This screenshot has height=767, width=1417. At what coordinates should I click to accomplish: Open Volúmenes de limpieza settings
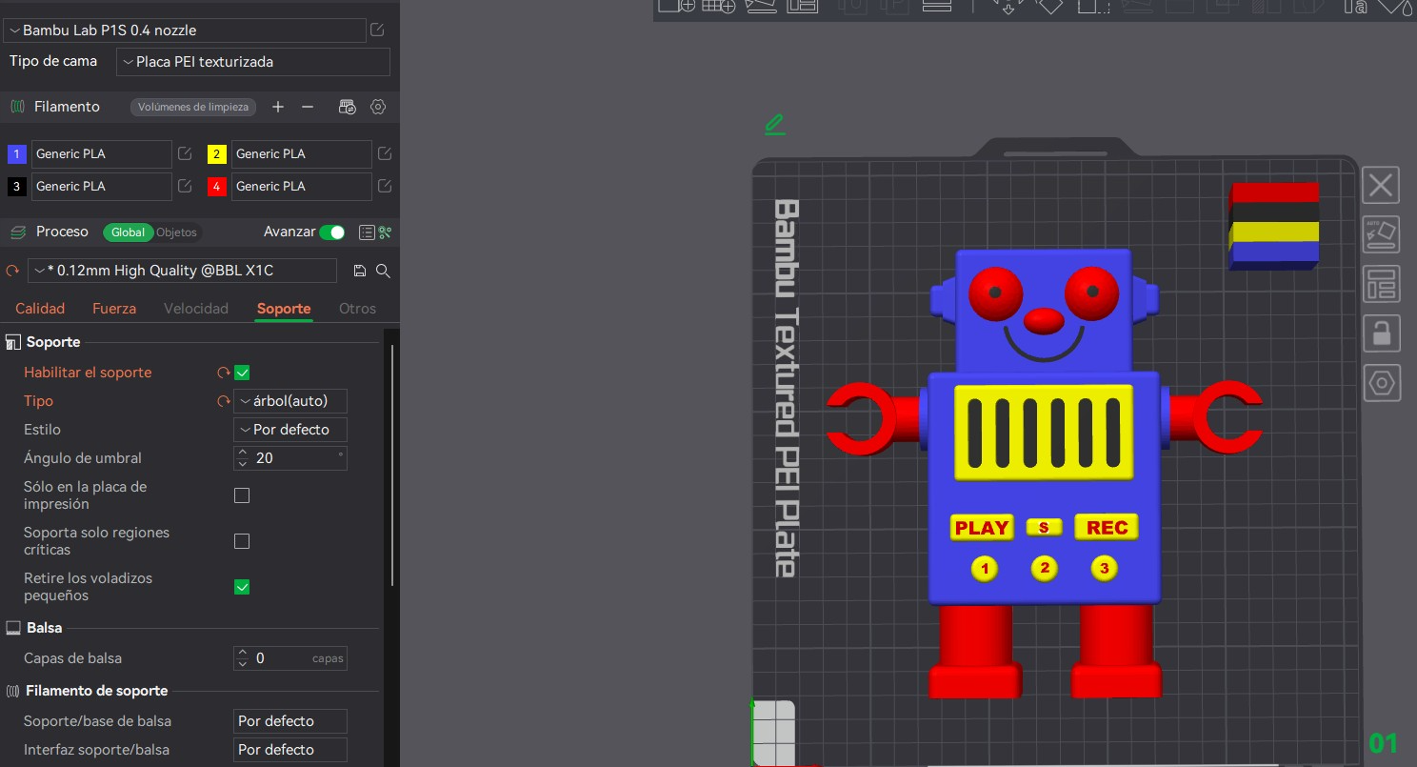tap(193, 107)
